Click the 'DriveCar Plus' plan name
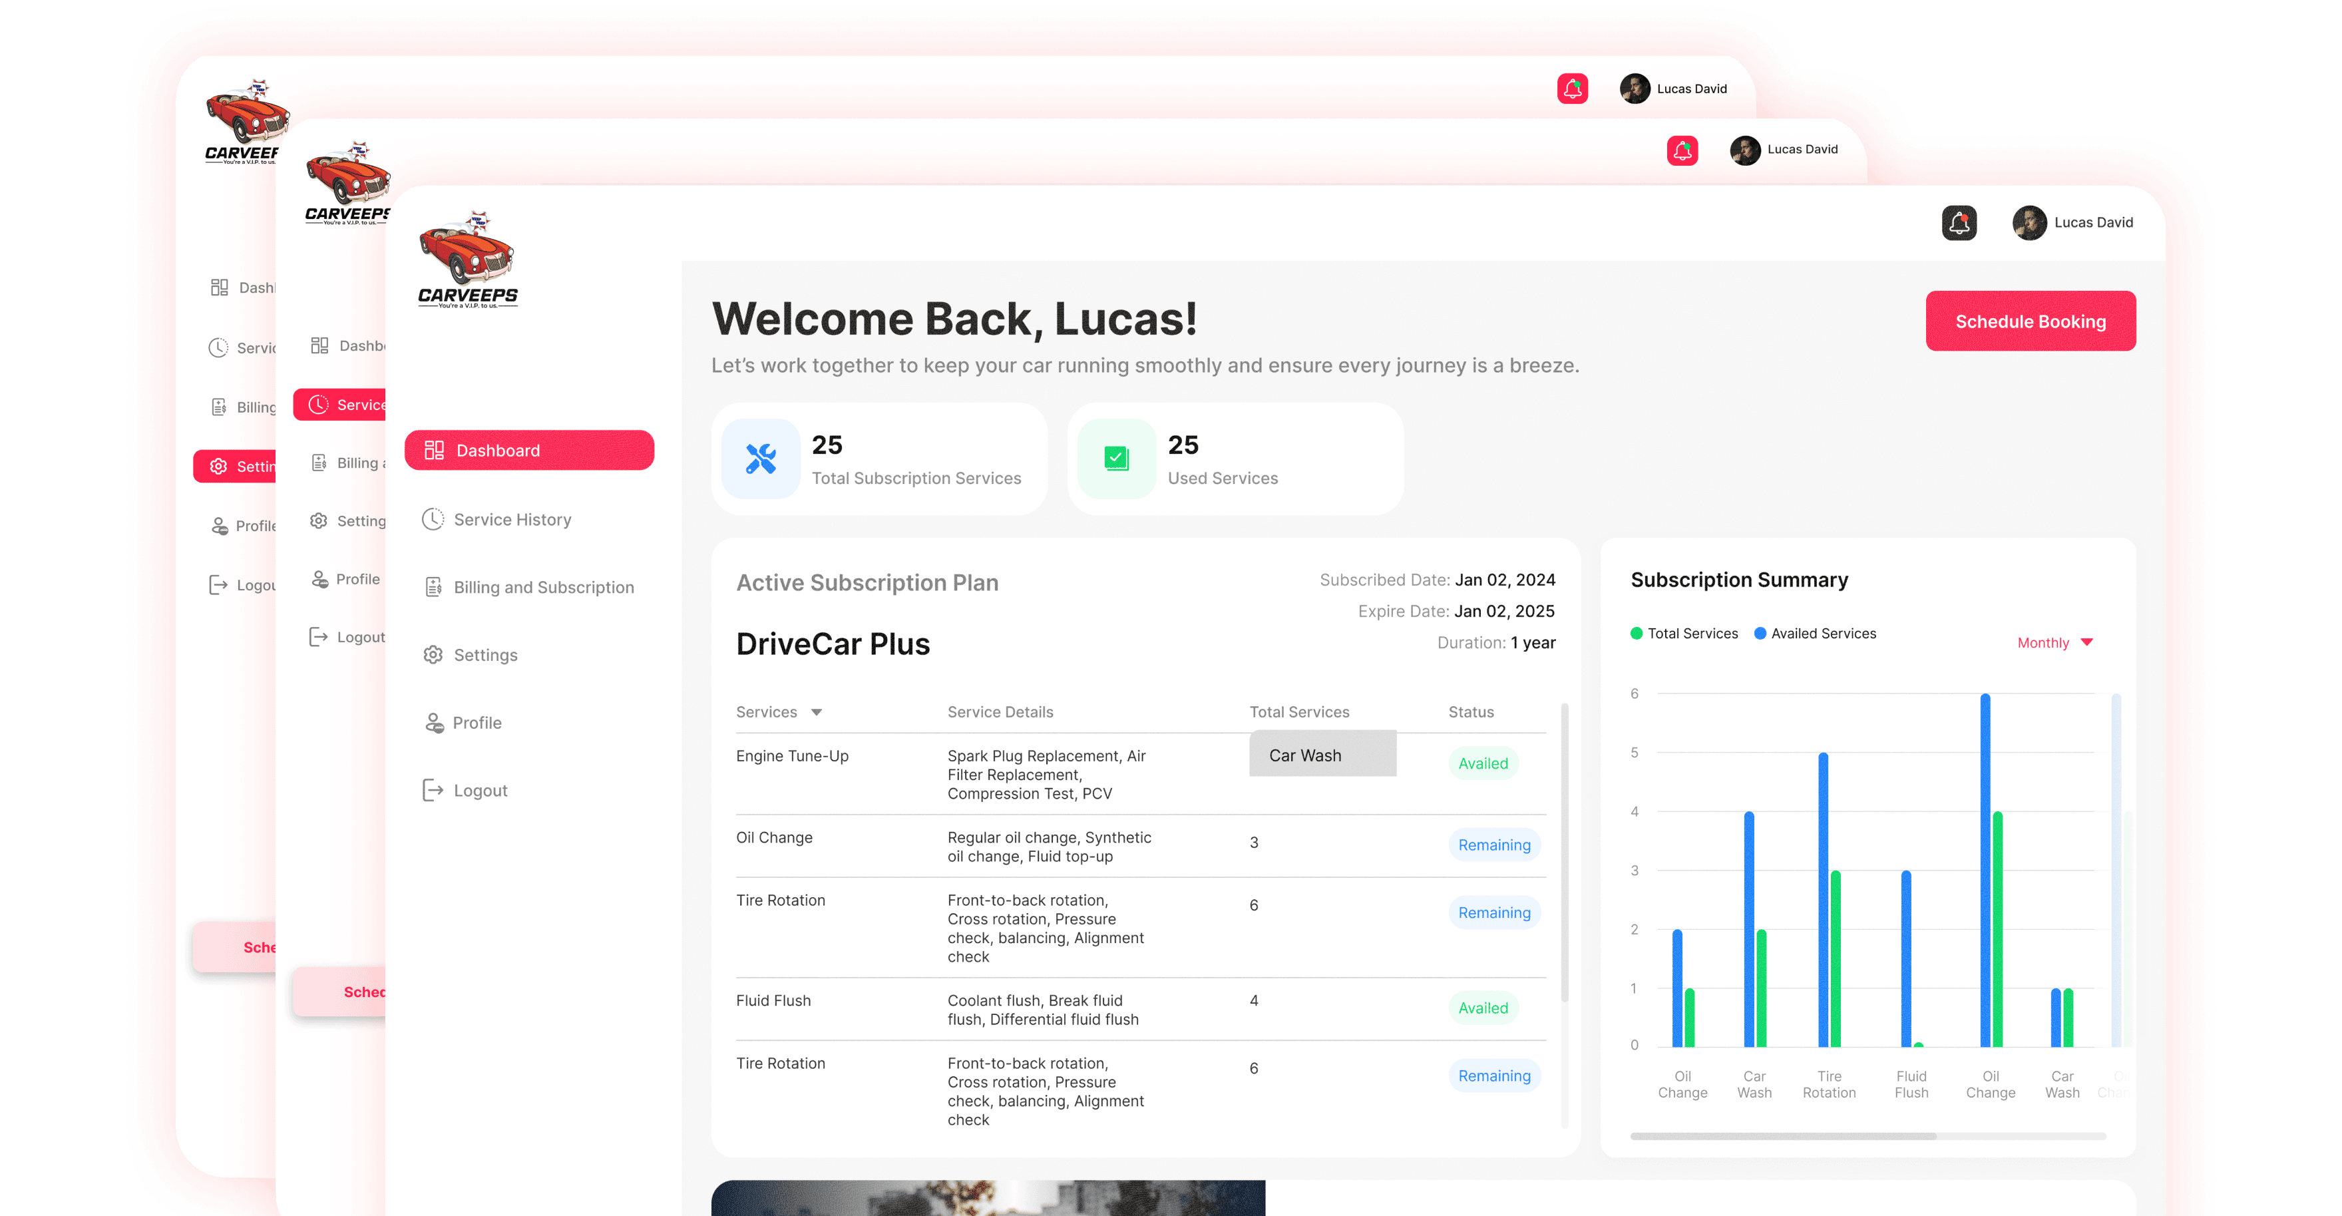 click(x=833, y=644)
